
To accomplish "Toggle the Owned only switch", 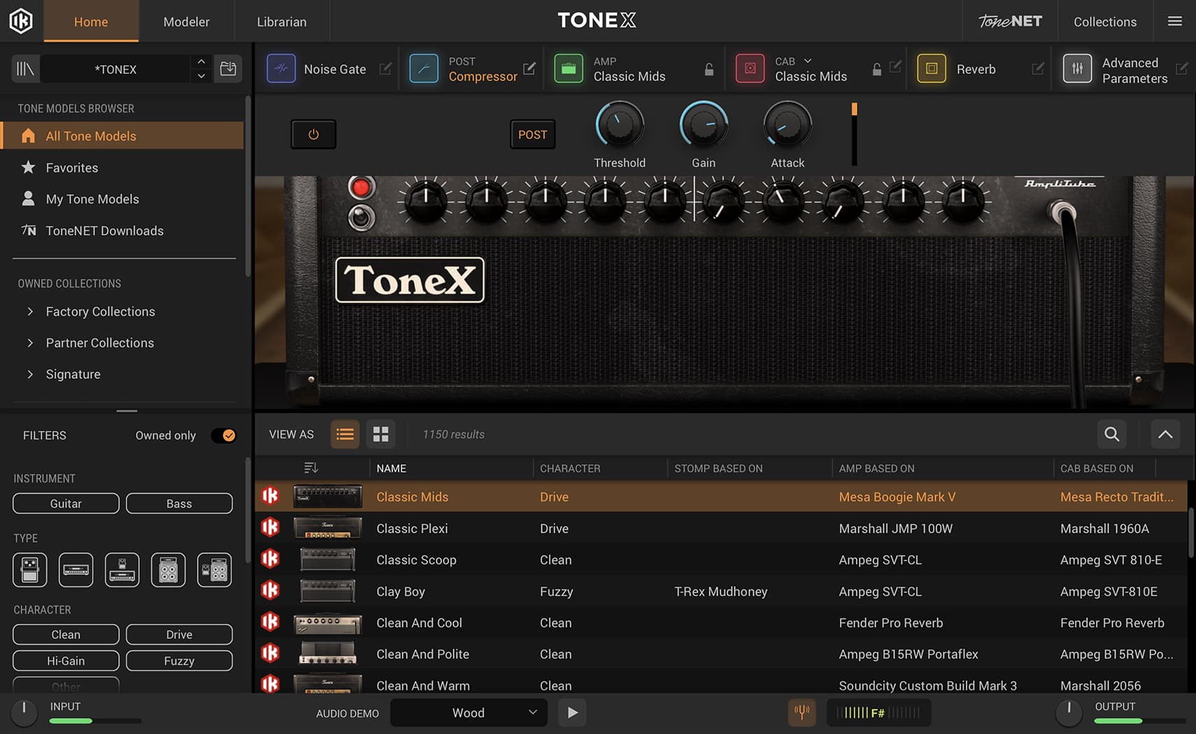I will pyautogui.click(x=224, y=436).
